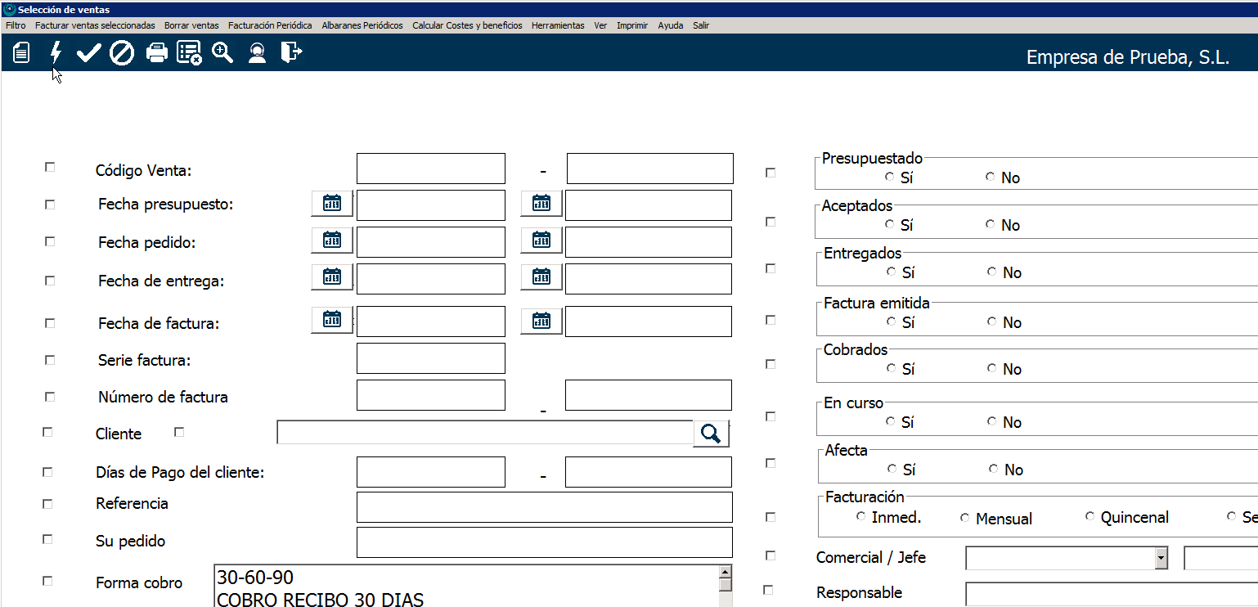Click the magnifier zoom toolbar icon

tap(222, 53)
